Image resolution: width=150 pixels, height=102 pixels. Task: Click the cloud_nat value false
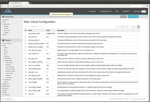(x=48, y=94)
